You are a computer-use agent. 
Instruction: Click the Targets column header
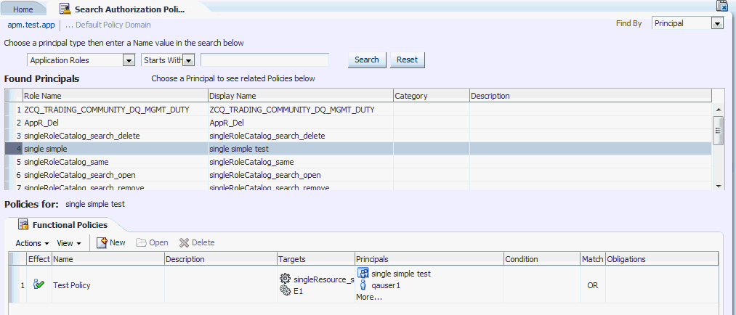click(315, 259)
